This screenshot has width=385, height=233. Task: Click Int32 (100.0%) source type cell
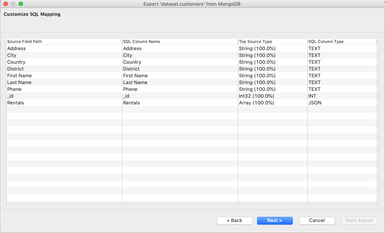273,96
